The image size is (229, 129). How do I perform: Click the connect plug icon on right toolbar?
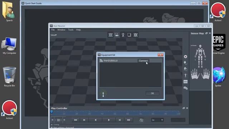point(185,63)
